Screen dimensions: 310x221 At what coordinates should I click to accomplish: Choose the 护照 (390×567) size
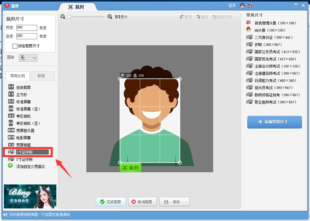264,44
